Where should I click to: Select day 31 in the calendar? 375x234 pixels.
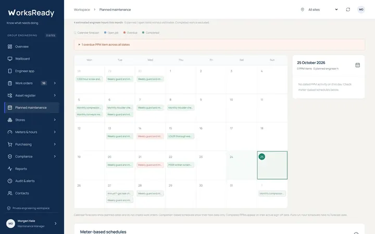[x=242, y=193]
